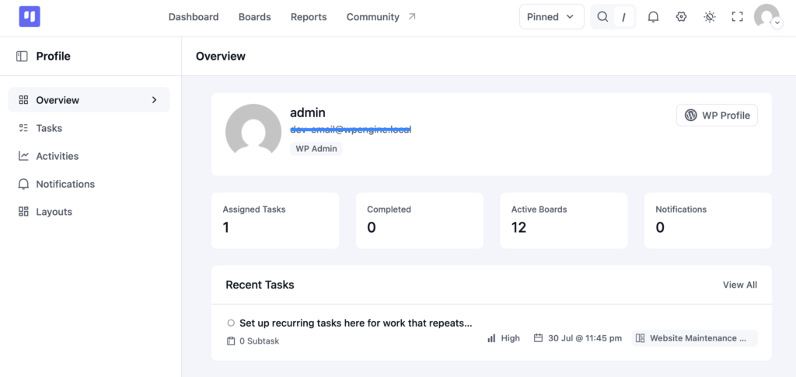The height and width of the screenshot is (377, 796).
Task: Click the external arrow icon next to Community
Action: [x=412, y=17]
